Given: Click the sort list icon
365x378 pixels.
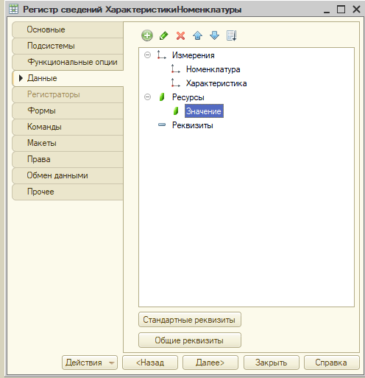Looking at the screenshot, I should click(x=232, y=35).
